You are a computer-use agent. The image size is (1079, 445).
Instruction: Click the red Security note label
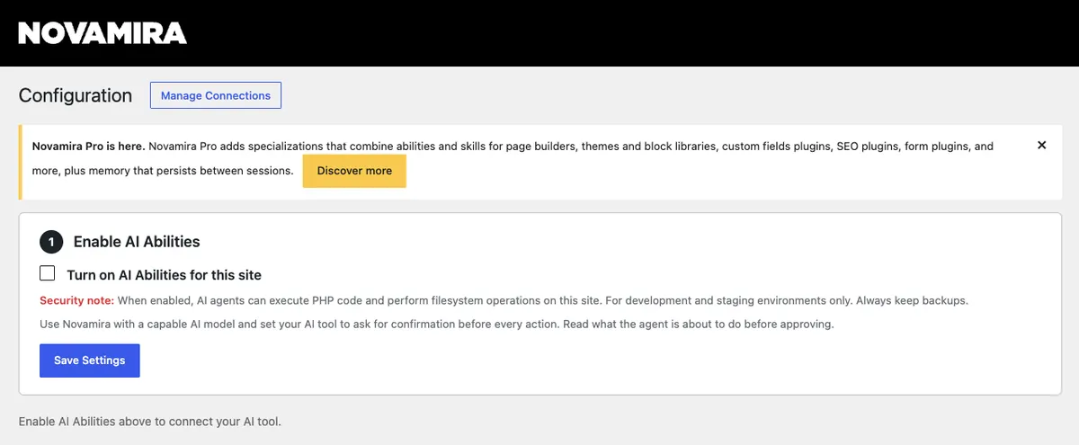(77, 300)
